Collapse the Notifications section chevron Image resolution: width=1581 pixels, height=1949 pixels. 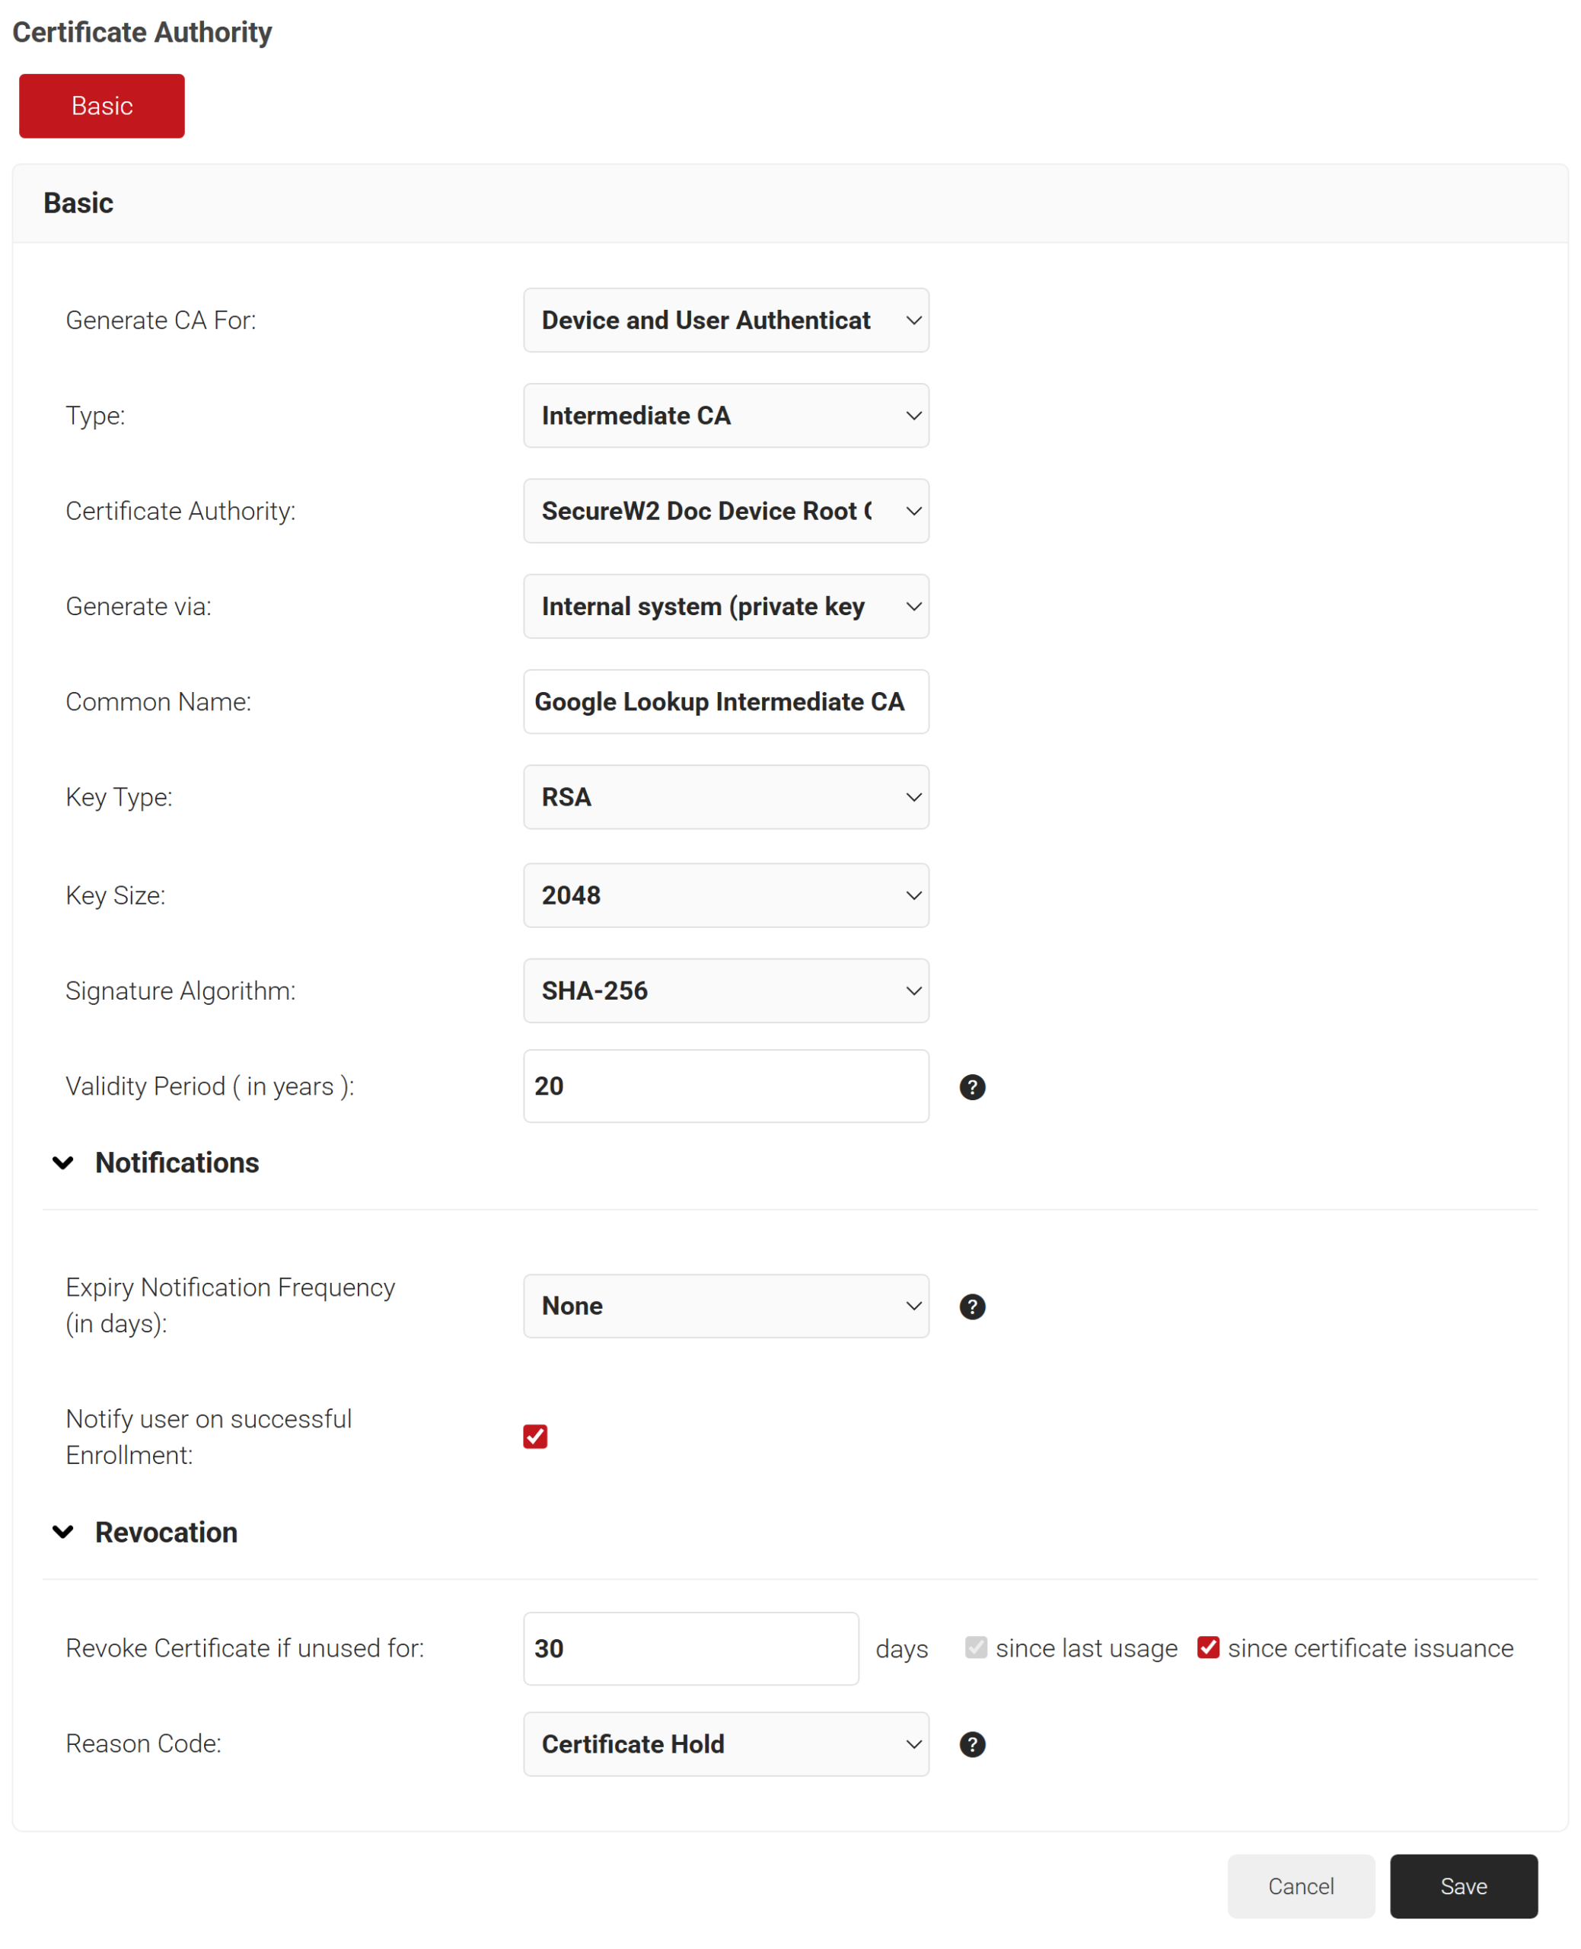pos(63,1162)
